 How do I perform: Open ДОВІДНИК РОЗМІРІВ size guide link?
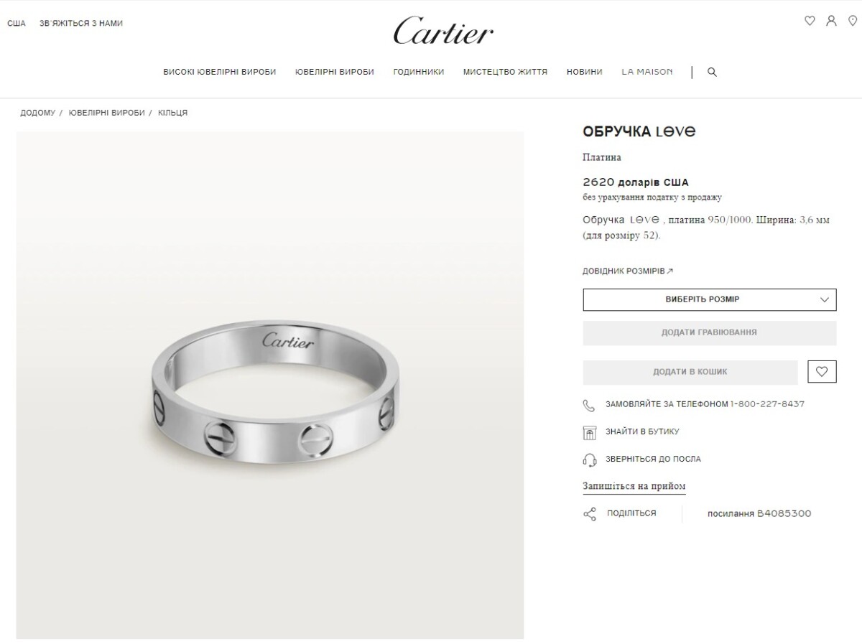pos(628,271)
